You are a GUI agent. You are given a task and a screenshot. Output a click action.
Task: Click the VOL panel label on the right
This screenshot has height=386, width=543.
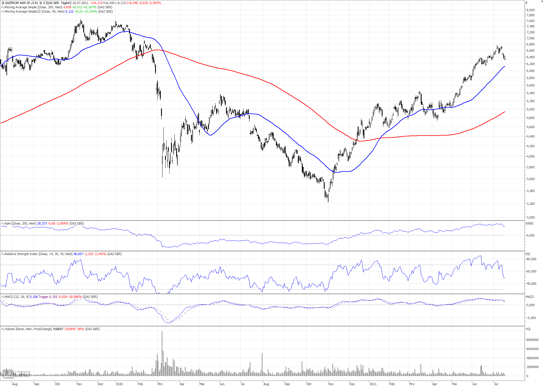click(x=528, y=329)
